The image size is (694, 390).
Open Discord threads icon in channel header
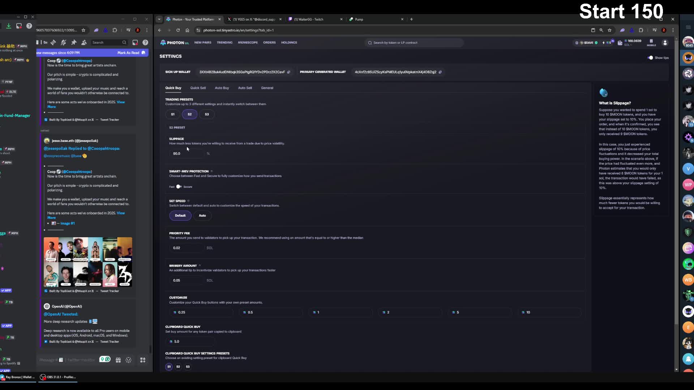tap(53, 43)
